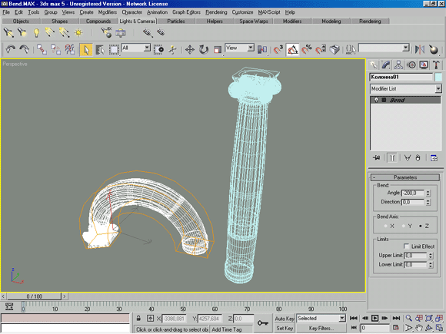Click the Direction spinner arrows
This screenshot has height=334, width=446.
coord(428,202)
